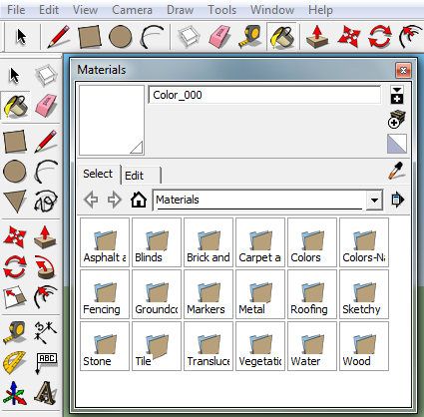The width and height of the screenshot is (424, 417).
Task: Select the Tape Measure tool in top toolbar
Action: (x=250, y=36)
